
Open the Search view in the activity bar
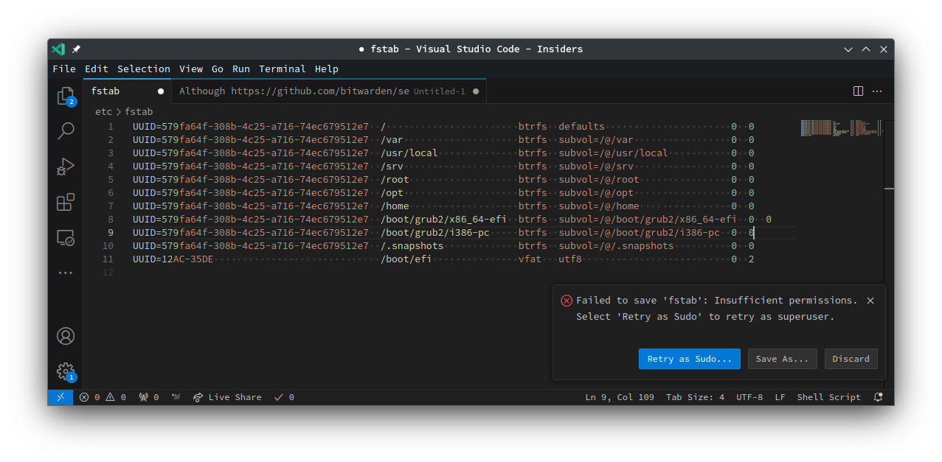pyautogui.click(x=66, y=131)
